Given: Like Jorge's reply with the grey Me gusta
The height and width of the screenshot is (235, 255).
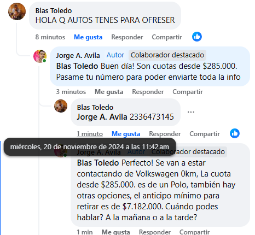Looking at the screenshot, I should tap(109, 92).
